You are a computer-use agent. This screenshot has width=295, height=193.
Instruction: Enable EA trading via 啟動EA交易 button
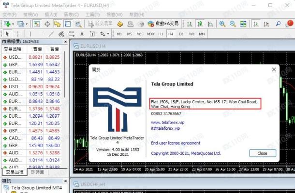coord(163,24)
